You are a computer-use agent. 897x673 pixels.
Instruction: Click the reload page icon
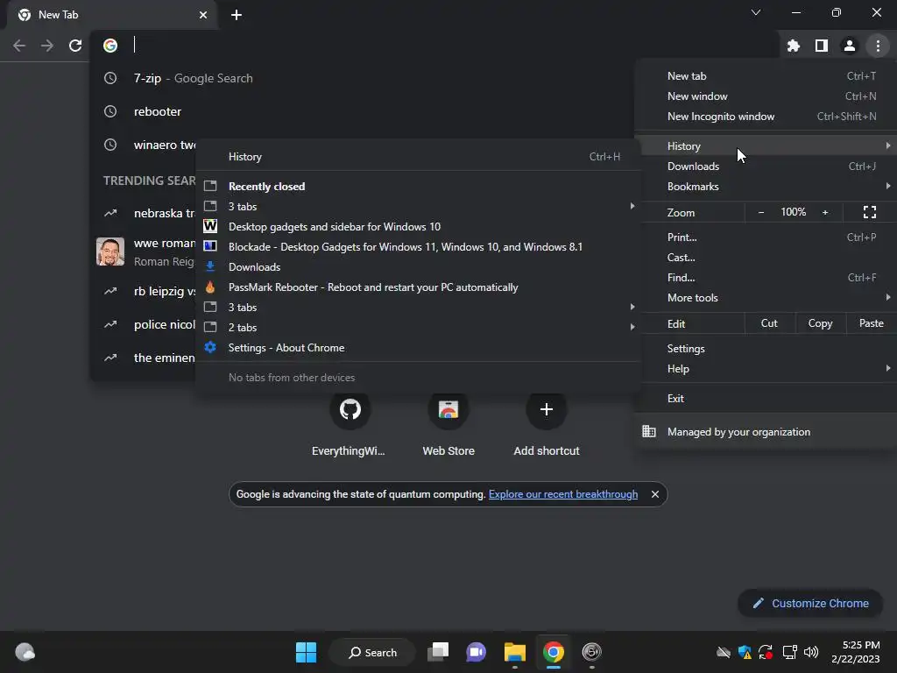click(75, 46)
